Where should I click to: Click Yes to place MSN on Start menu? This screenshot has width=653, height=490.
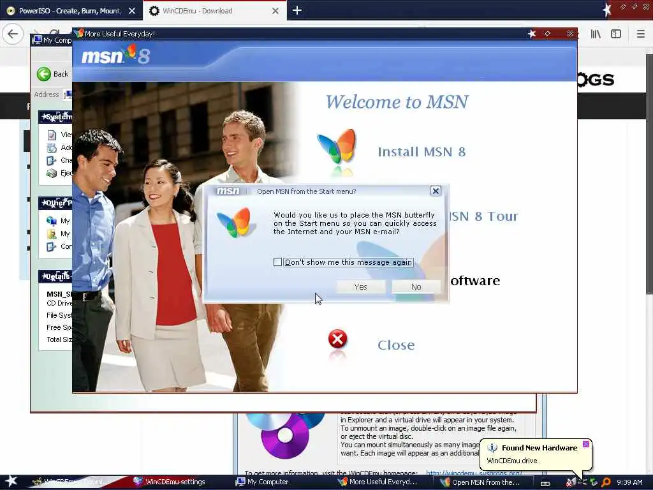click(x=361, y=286)
